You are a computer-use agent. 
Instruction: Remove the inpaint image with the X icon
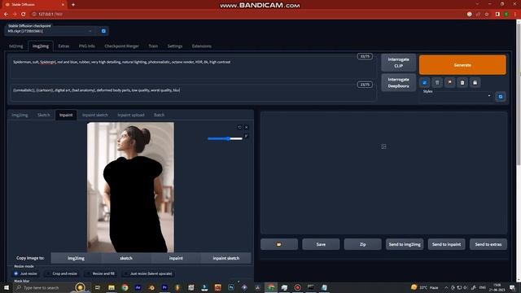pos(246,127)
